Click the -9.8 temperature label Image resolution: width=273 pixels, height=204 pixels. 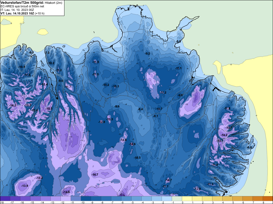[180, 95]
